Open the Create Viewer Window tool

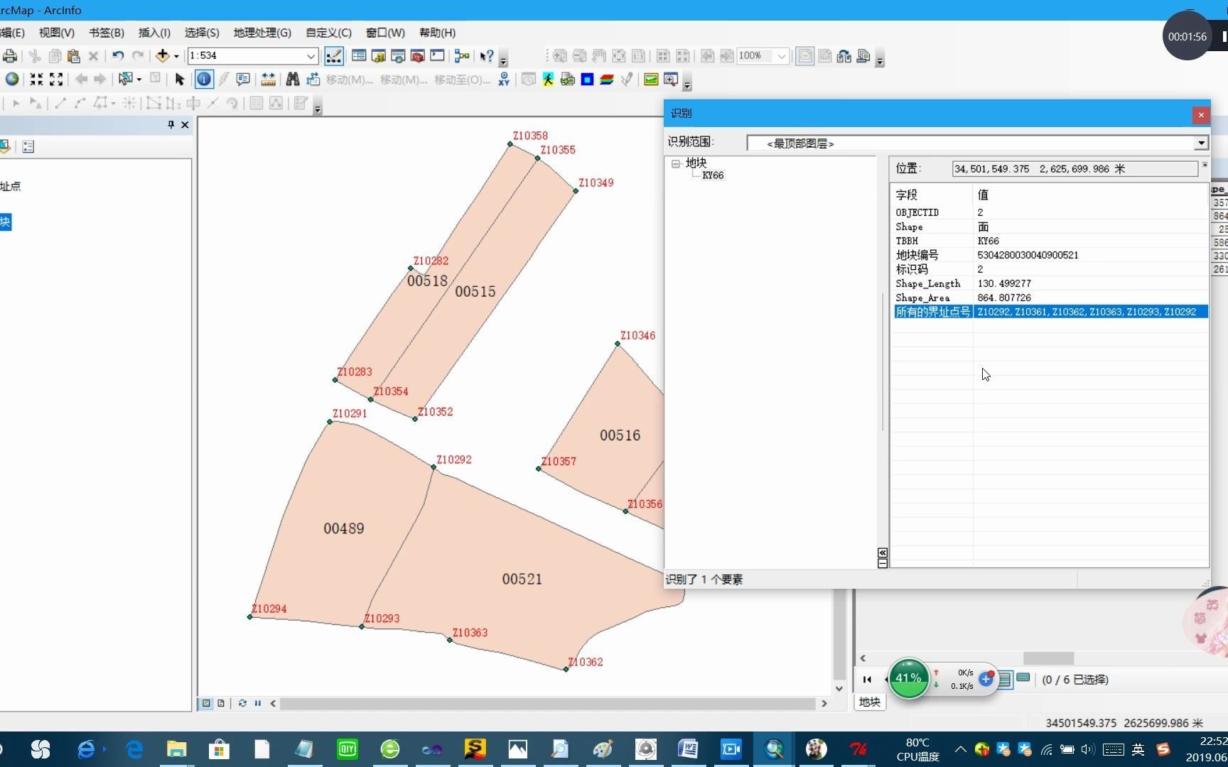[670, 79]
